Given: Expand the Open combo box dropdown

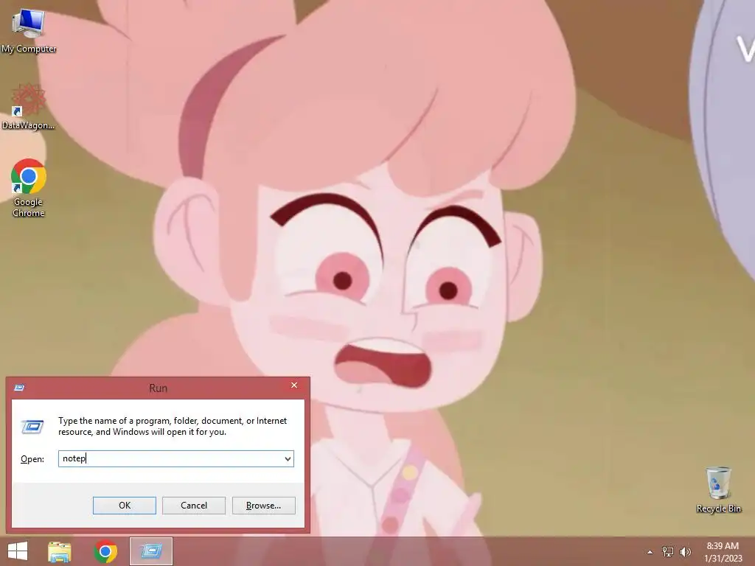Looking at the screenshot, I should [x=288, y=458].
